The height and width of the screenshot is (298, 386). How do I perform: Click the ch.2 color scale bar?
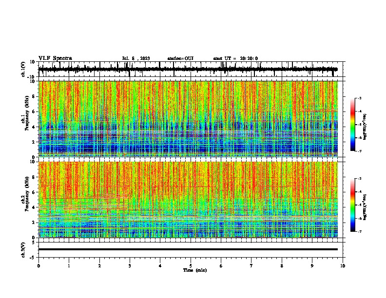tap(353, 205)
